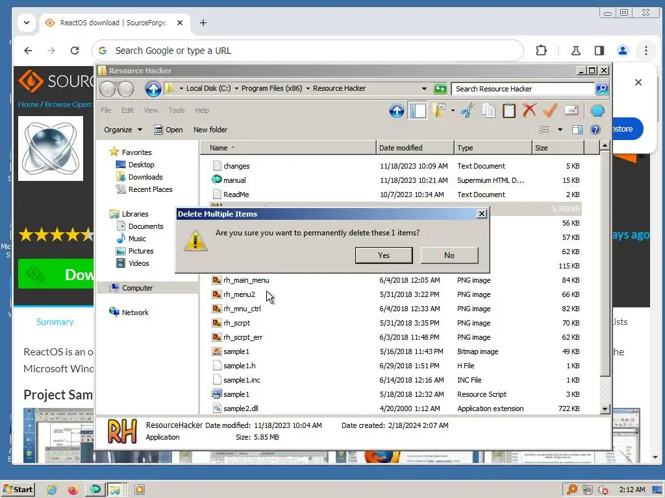
Task: Open the Edit menu in explorer
Action: coord(127,110)
